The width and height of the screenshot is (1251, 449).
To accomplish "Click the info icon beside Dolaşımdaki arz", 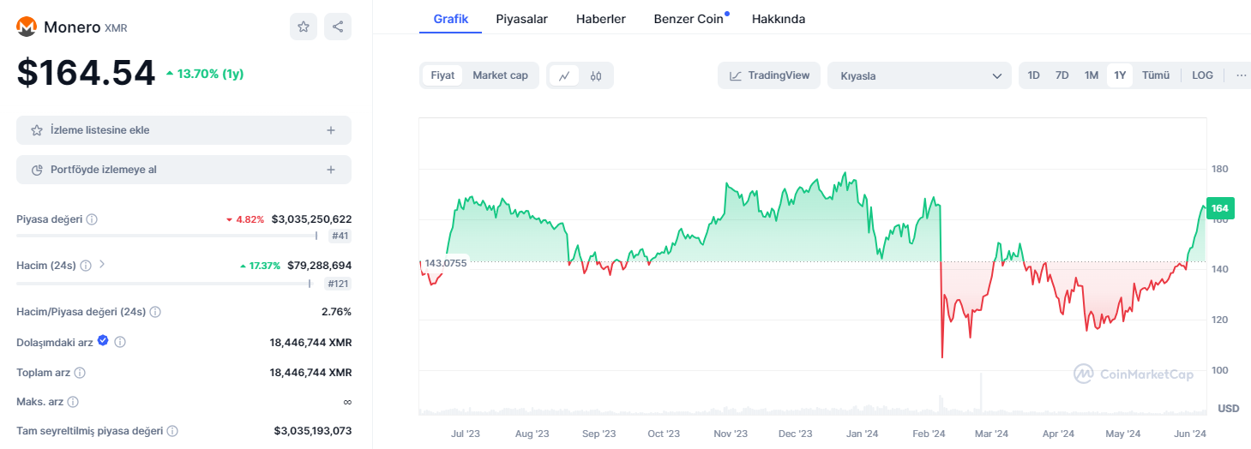I will click(x=120, y=342).
